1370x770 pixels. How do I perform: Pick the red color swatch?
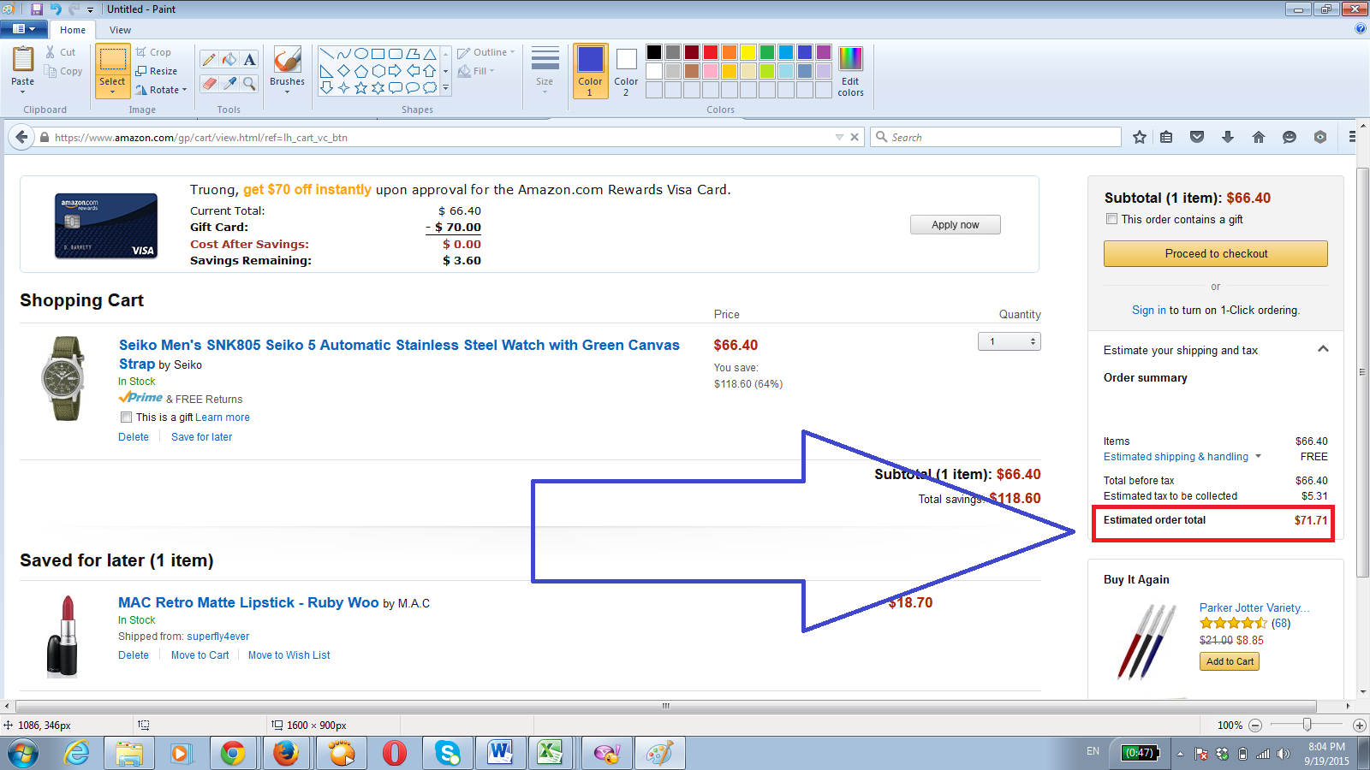[711, 52]
